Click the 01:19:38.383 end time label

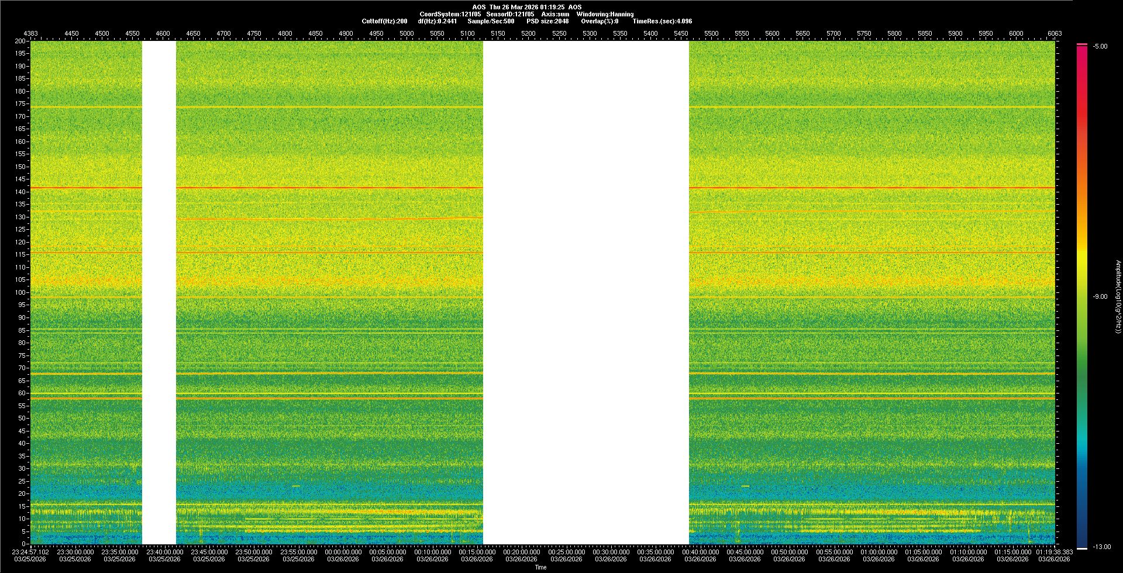click(1054, 551)
